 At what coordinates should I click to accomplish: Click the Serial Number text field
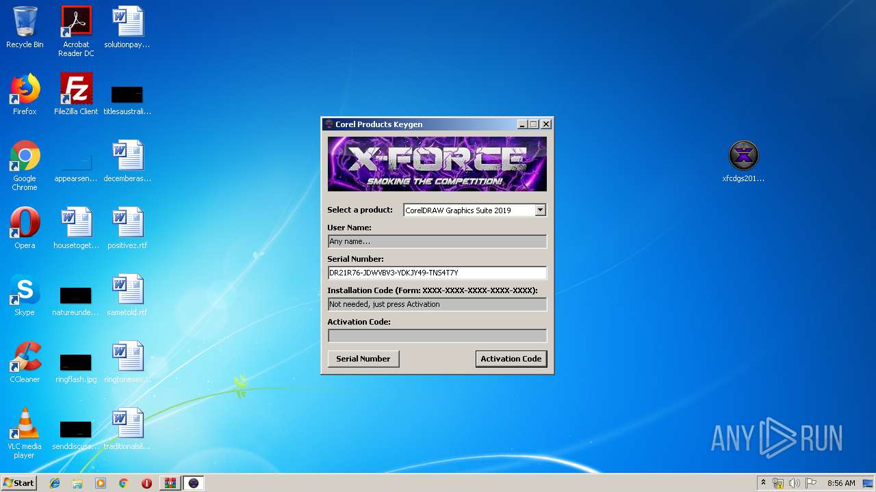(437, 273)
